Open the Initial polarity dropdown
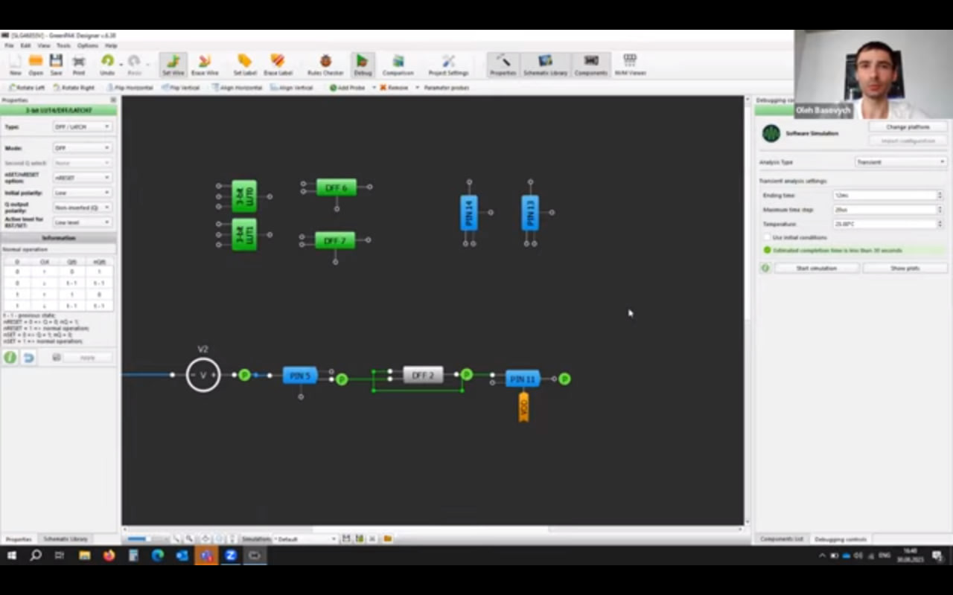Image resolution: width=953 pixels, height=595 pixels. [x=82, y=193]
